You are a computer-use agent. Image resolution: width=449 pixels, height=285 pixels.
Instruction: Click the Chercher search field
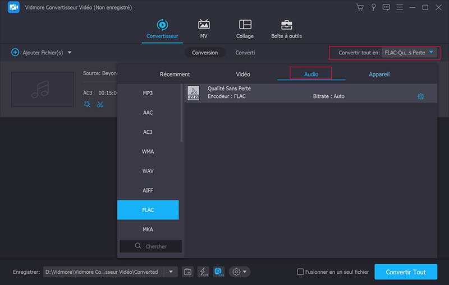click(150, 246)
